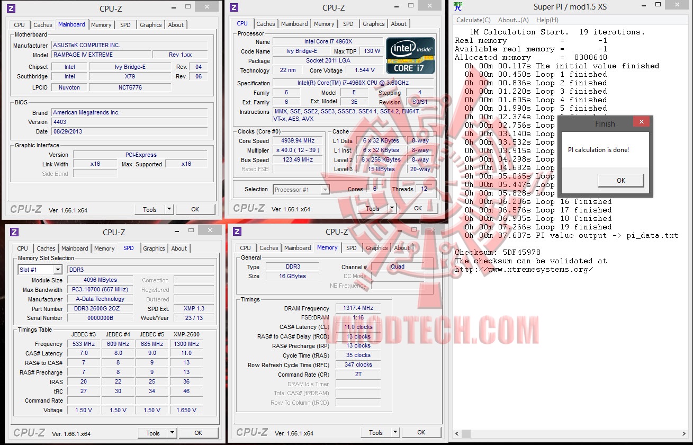Switch to the CPU tab in the Memory window
The width and height of the screenshot is (693, 445).
[246, 248]
